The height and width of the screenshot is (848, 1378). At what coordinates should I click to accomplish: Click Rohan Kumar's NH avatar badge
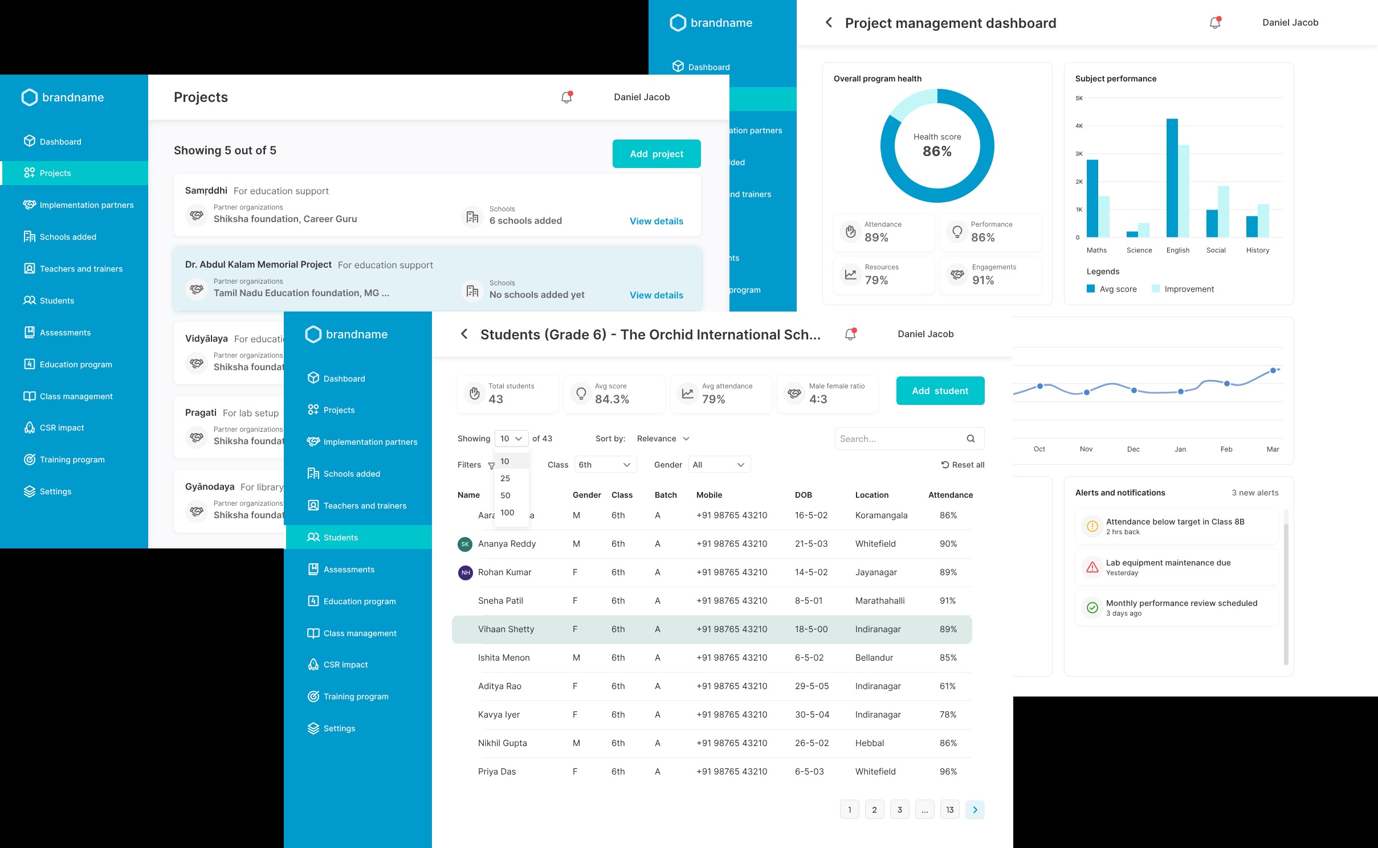[465, 572]
